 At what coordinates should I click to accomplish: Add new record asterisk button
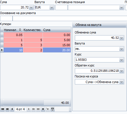[x=43, y=109]
